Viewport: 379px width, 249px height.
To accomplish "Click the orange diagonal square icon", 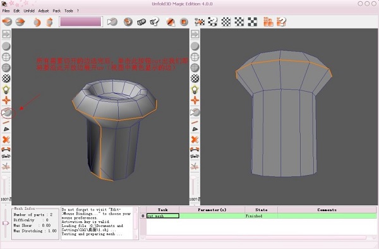I will tap(171, 22).
